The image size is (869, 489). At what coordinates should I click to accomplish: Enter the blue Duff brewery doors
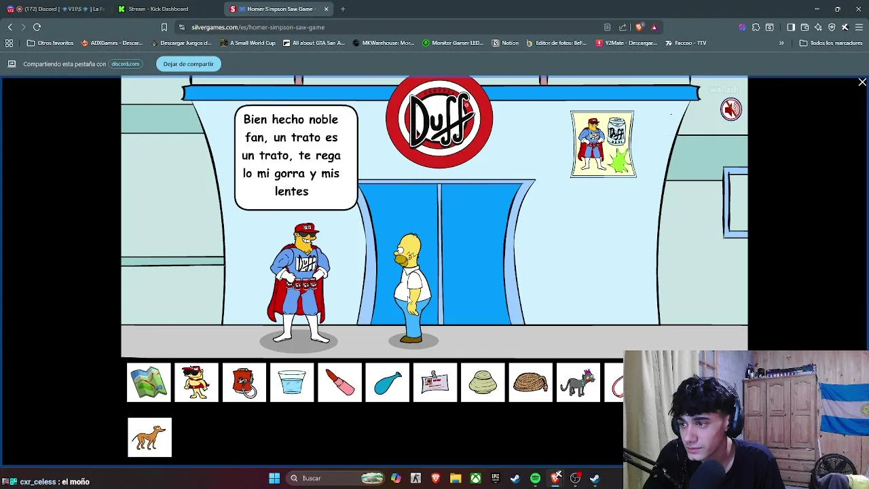(441, 253)
